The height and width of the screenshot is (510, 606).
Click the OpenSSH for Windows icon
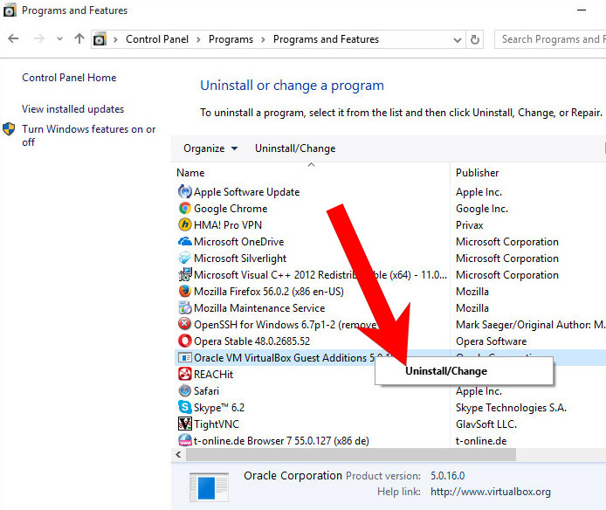click(x=185, y=324)
